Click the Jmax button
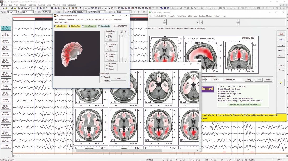This screenshot has width=288, height=161. tap(281, 65)
